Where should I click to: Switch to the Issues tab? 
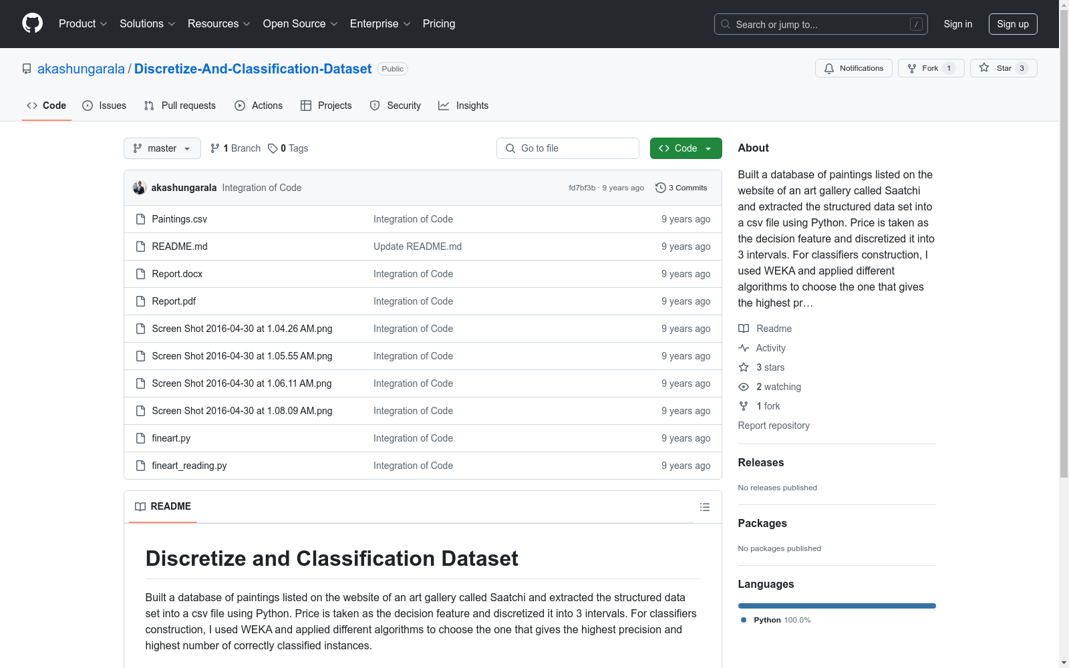tap(104, 106)
